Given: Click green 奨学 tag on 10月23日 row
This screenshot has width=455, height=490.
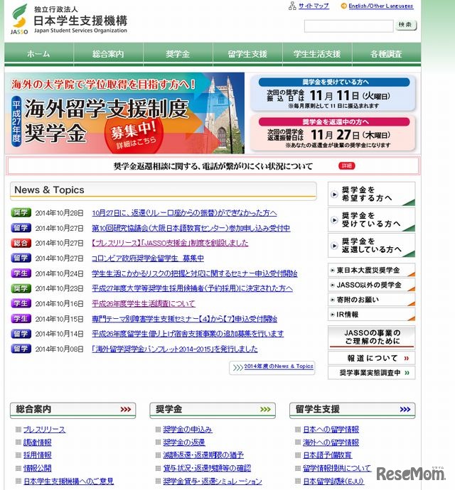Looking at the screenshot, I should point(21,288).
